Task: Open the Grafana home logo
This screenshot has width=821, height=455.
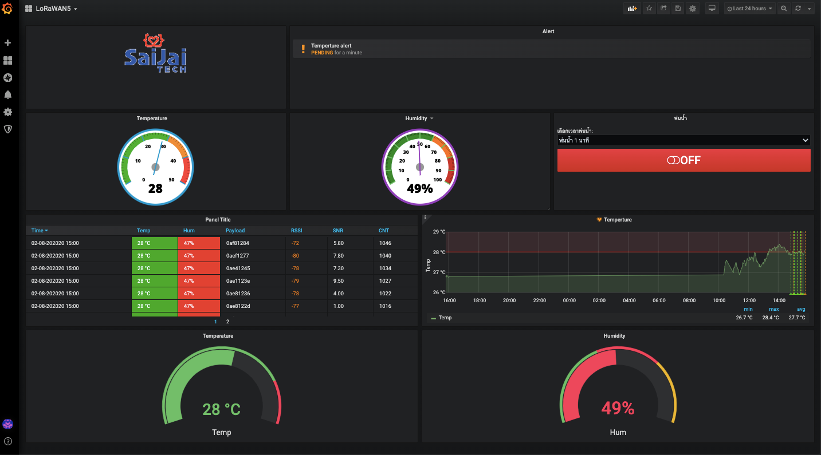Action: (x=8, y=9)
